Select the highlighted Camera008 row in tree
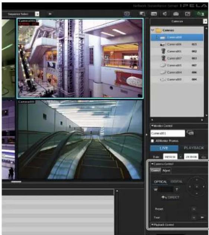 pyautogui.click(x=177, y=37)
